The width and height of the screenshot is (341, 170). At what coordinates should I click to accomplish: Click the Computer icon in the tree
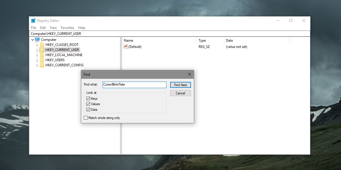tap(37, 40)
